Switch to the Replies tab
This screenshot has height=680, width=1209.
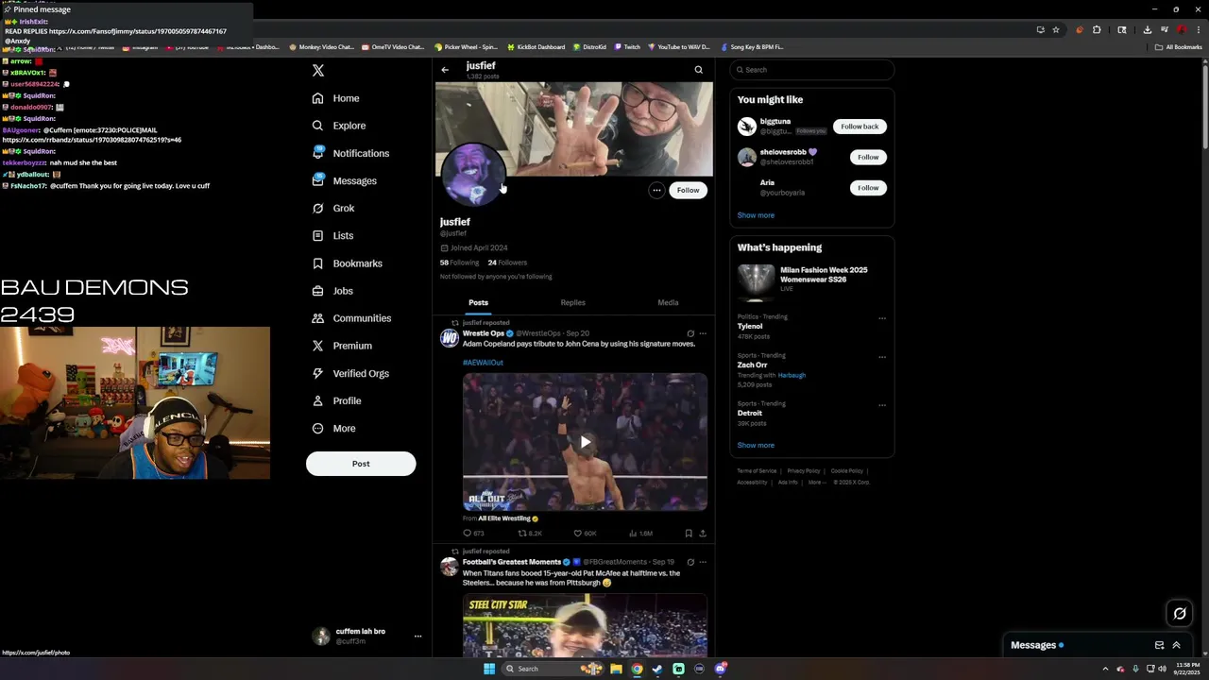coord(572,302)
